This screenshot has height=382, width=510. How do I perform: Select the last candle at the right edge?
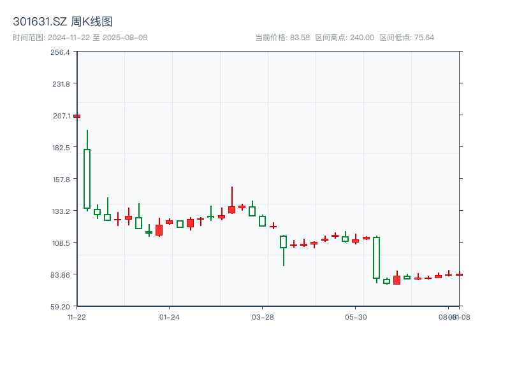point(458,274)
